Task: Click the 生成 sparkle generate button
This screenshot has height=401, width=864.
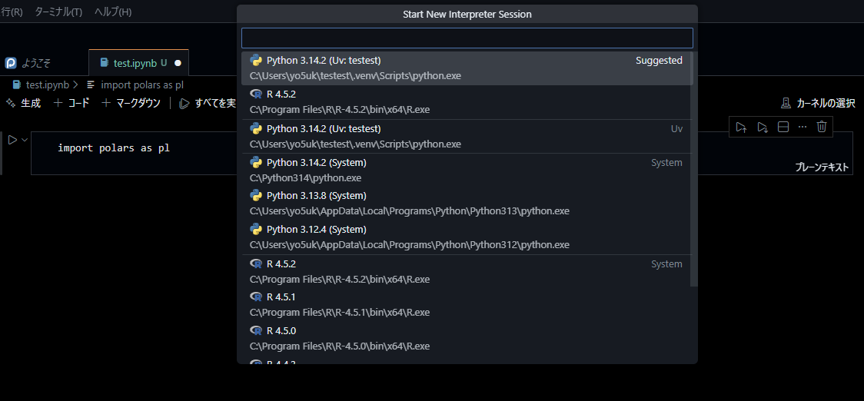Action: point(23,103)
